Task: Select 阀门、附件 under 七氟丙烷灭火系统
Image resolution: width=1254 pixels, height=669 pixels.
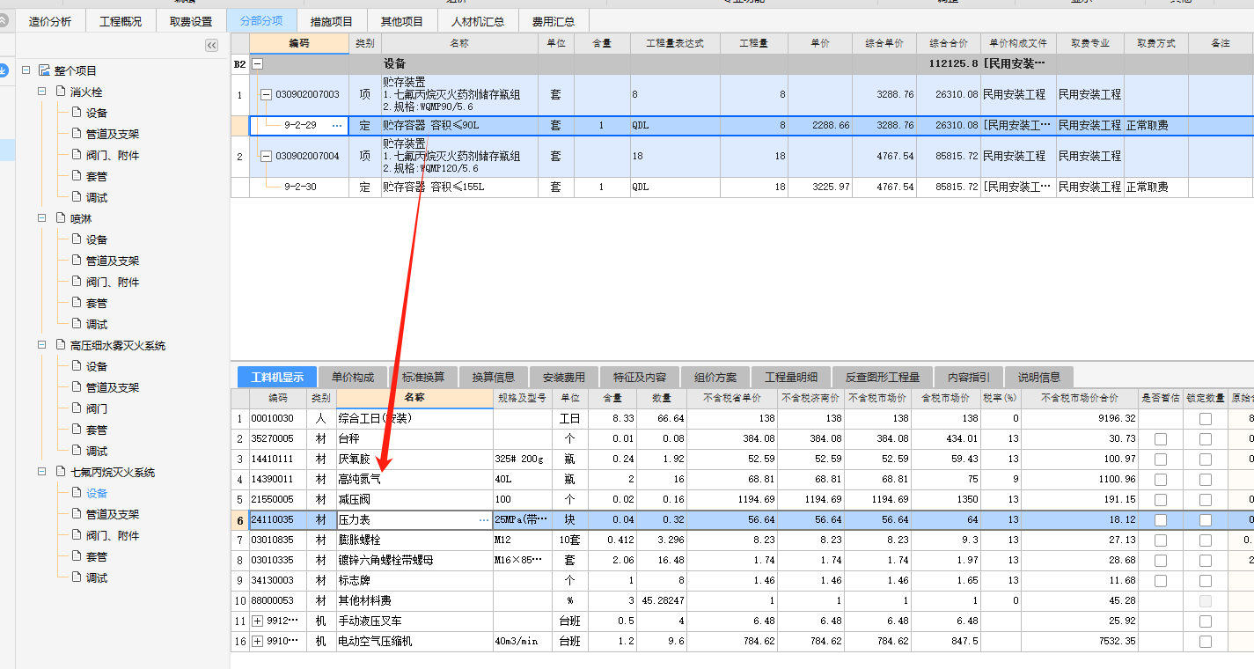Action: [x=113, y=535]
